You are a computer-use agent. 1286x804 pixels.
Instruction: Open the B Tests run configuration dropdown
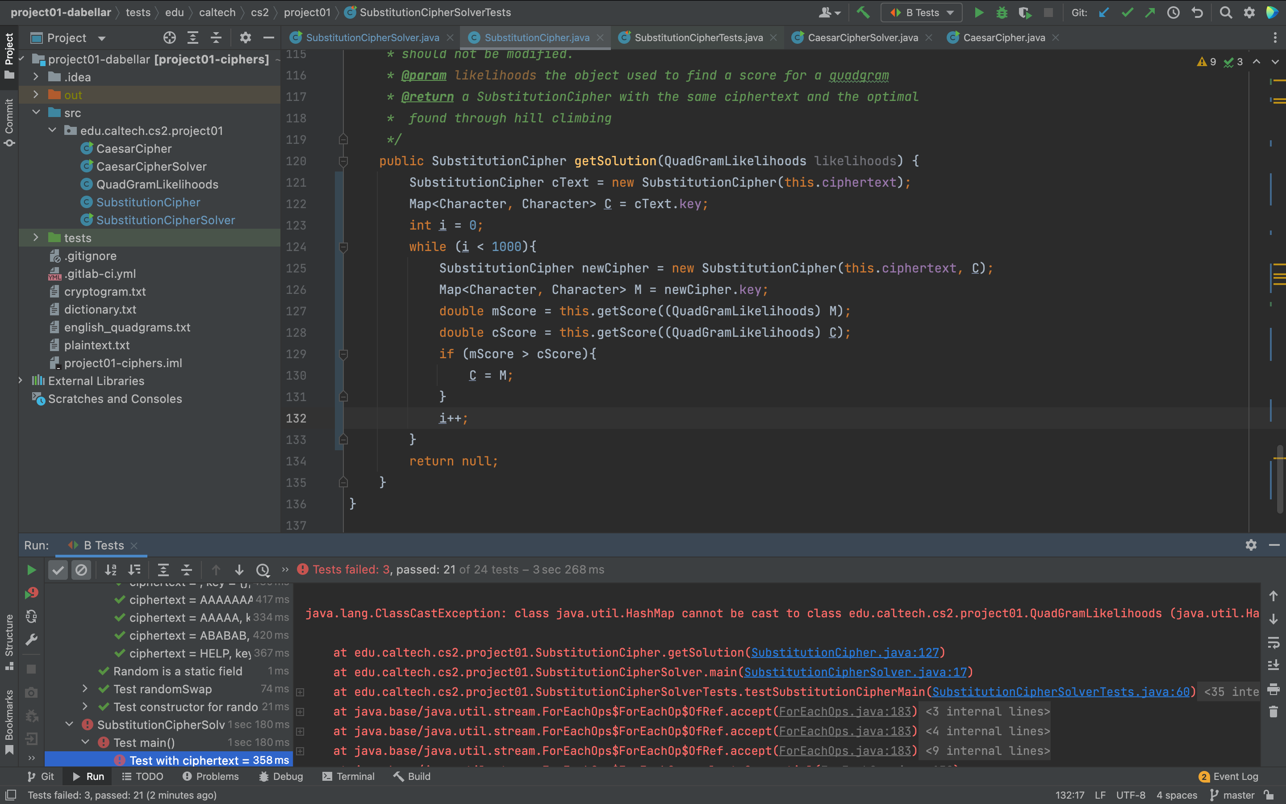[921, 12]
